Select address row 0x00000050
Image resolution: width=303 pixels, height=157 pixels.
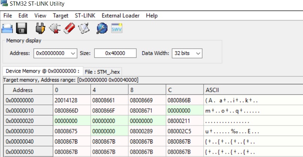point(28,152)
